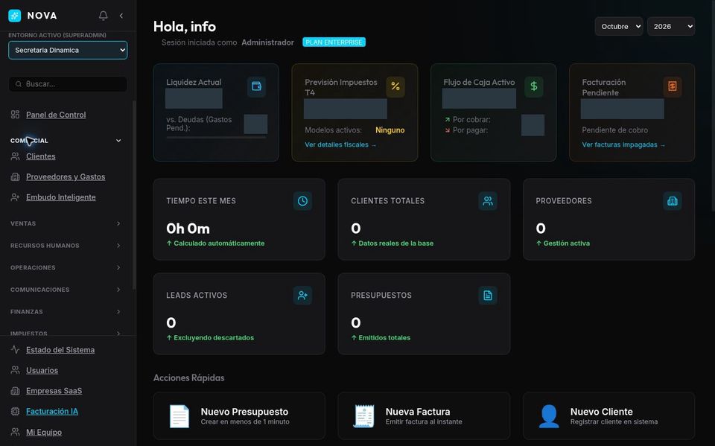
Task: Click 'Pendiente de cobro' text
Action: [614, 130]
